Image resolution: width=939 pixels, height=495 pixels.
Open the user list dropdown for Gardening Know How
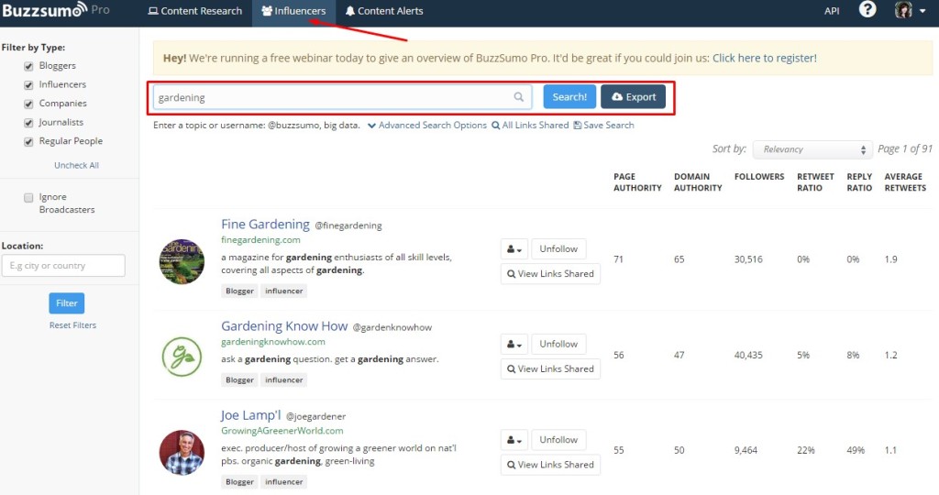point(514,344)
